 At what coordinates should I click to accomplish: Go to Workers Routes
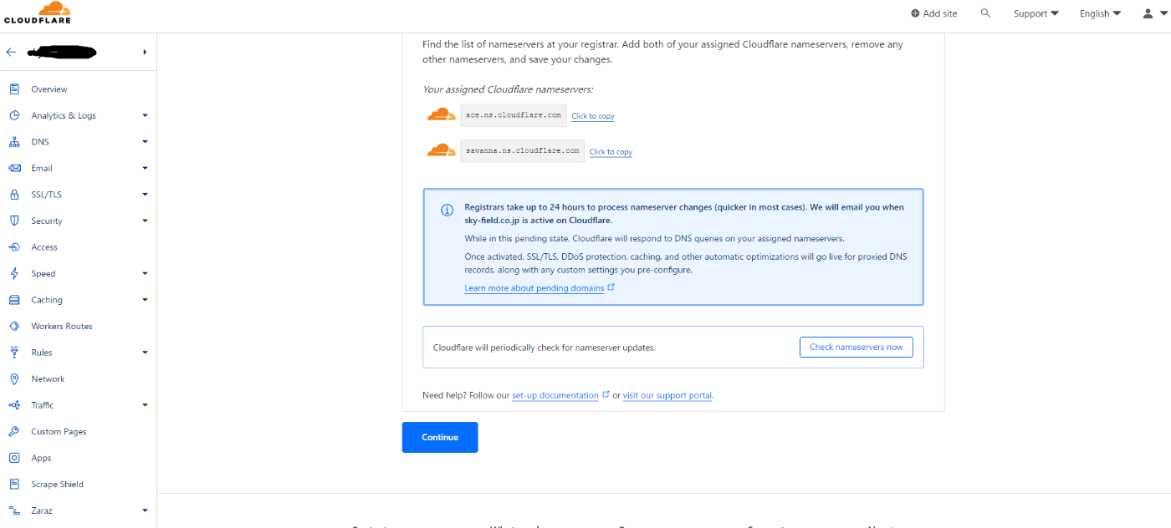62,326
